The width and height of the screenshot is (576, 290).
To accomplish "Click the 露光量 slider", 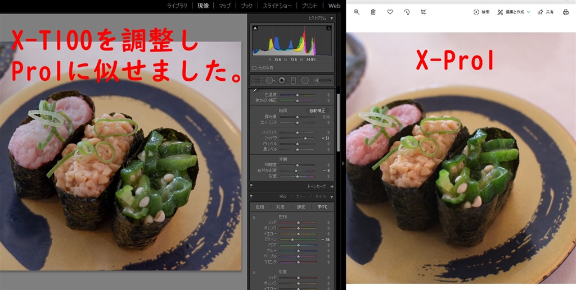I will click(x=297, y=117).
